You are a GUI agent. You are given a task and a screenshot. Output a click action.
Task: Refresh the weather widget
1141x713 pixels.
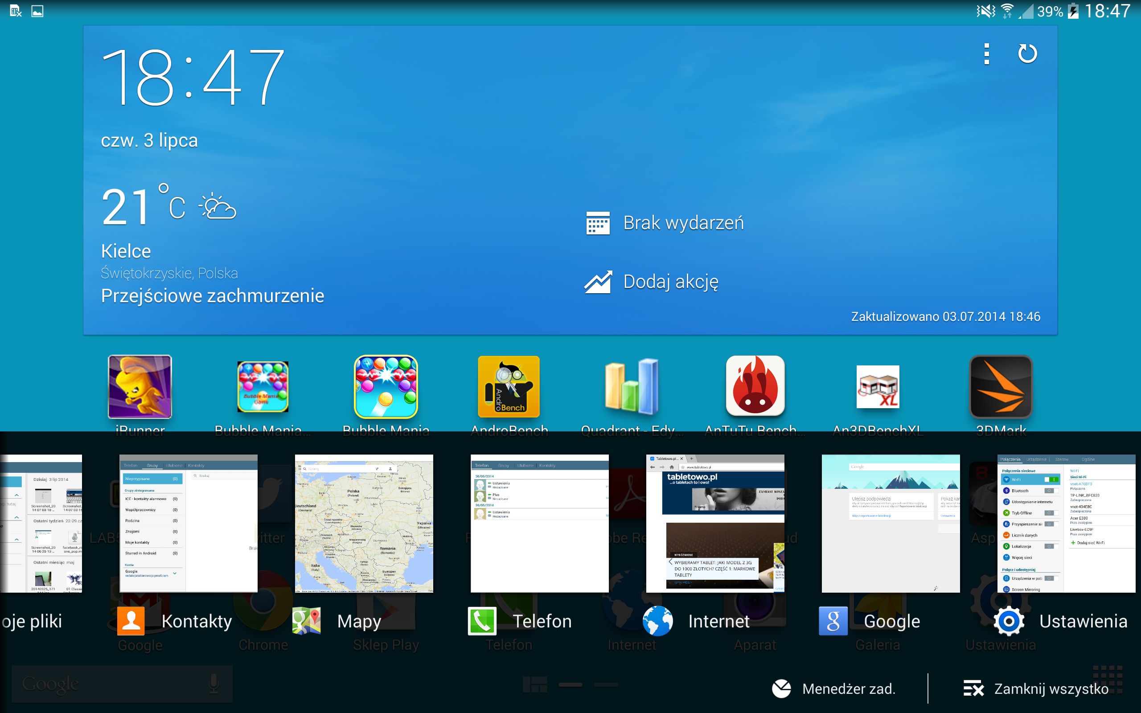coord(1027,53)
